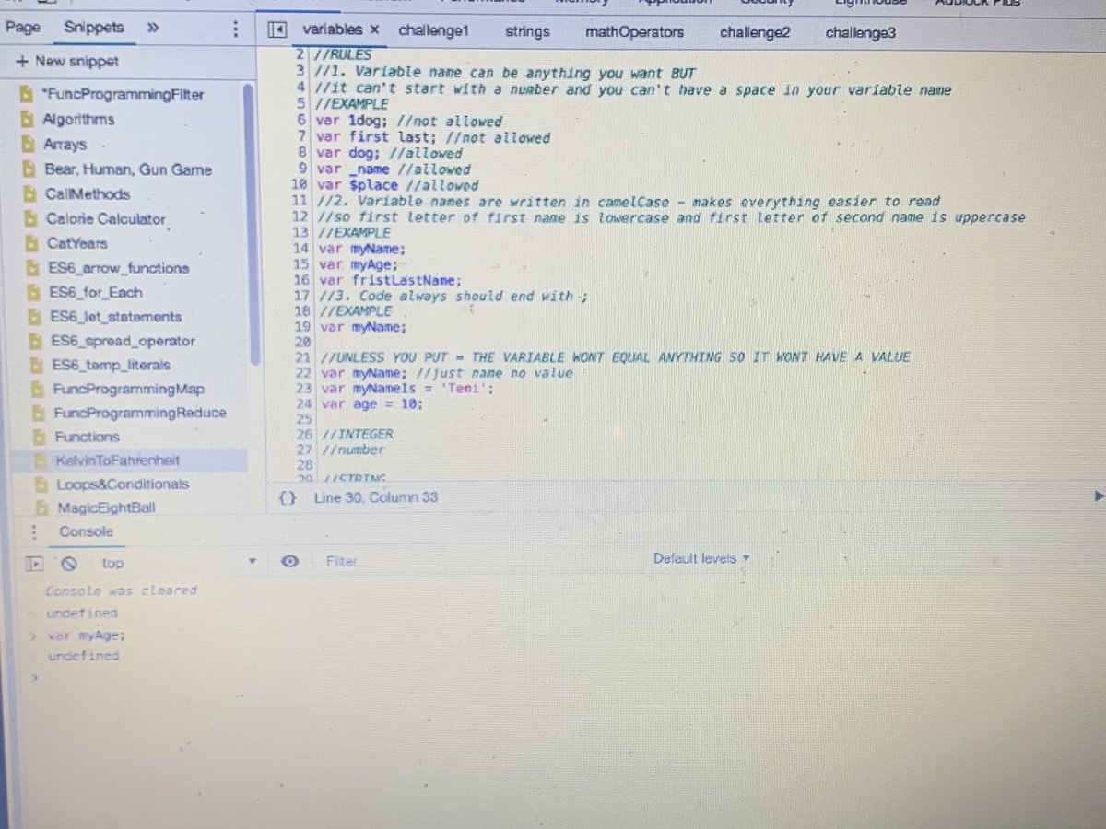Open the FuncProgrammingFilter snippet
This screenshot has width=1106, height=829.
(123, 94)
